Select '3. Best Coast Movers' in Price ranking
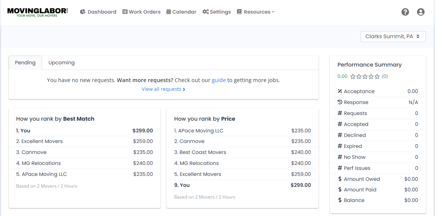 tap(242, 152)
